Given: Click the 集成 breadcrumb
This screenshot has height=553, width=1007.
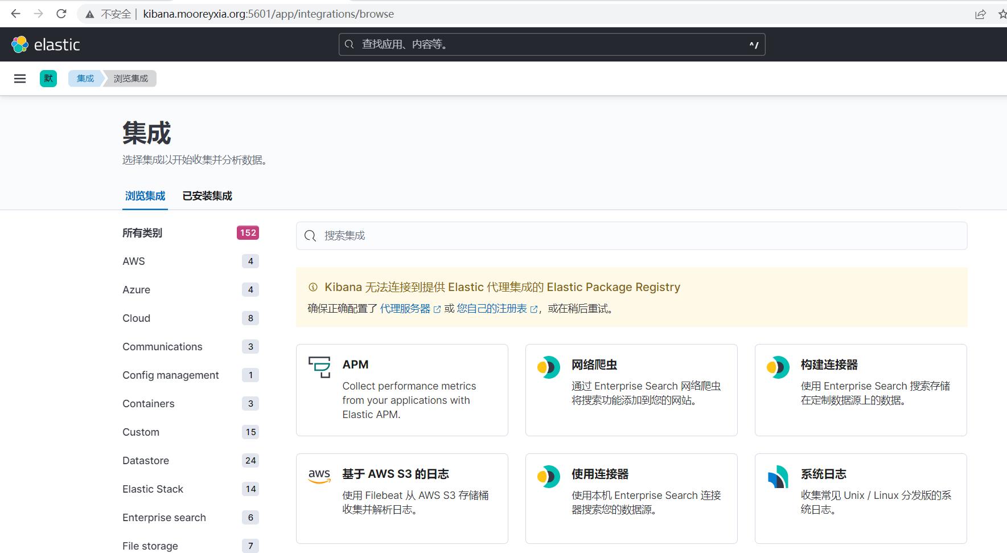Looking at the screenshot, I should [x=85, y=79].
